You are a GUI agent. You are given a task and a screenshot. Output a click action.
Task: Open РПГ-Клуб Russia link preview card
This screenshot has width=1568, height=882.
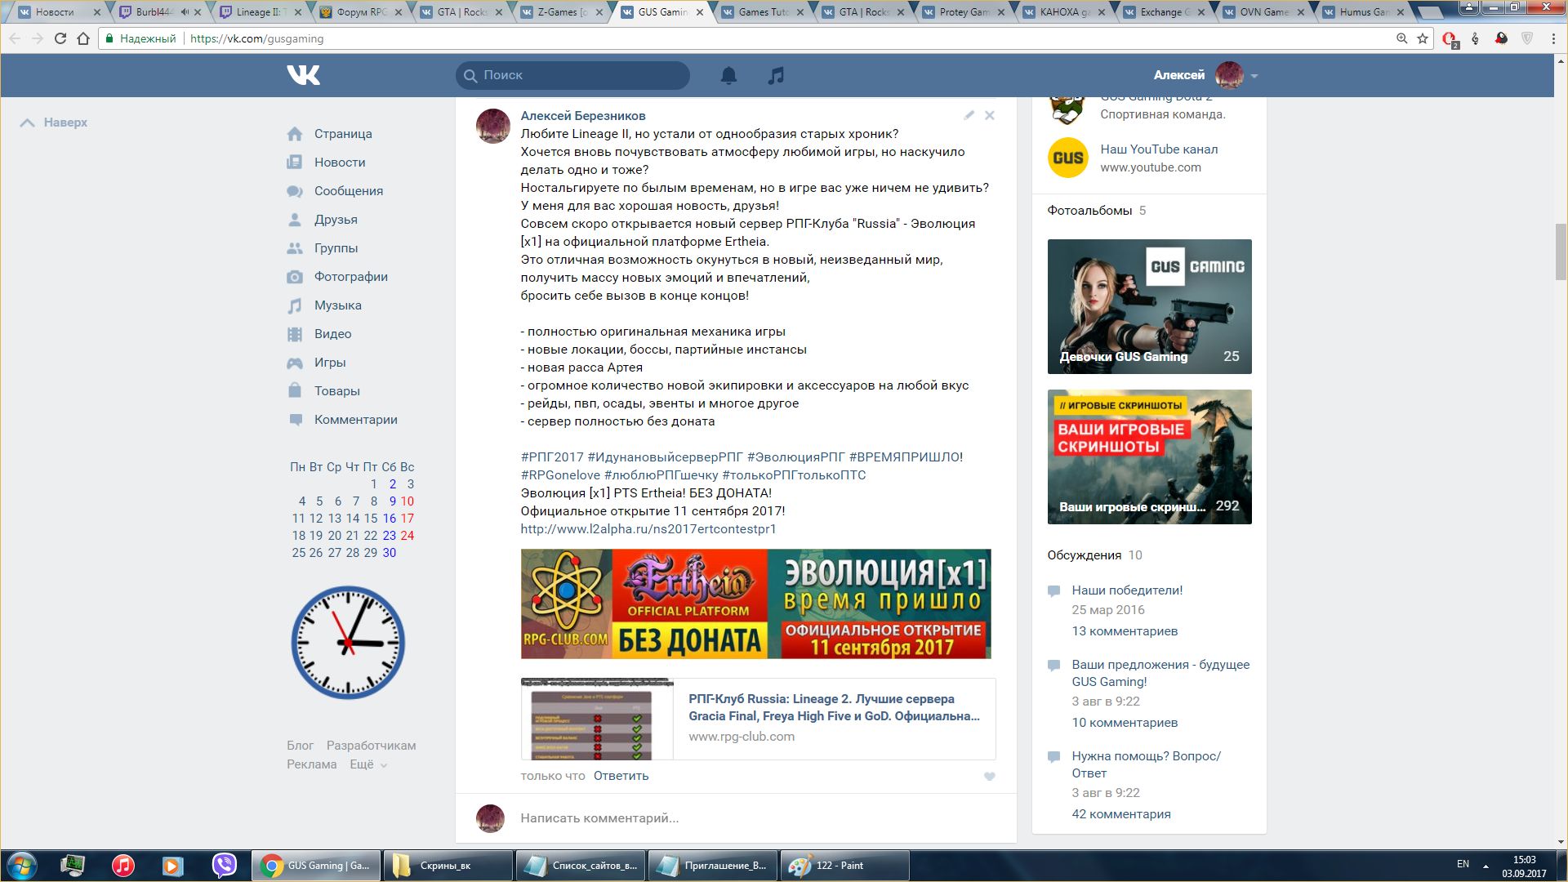point(758,719)
